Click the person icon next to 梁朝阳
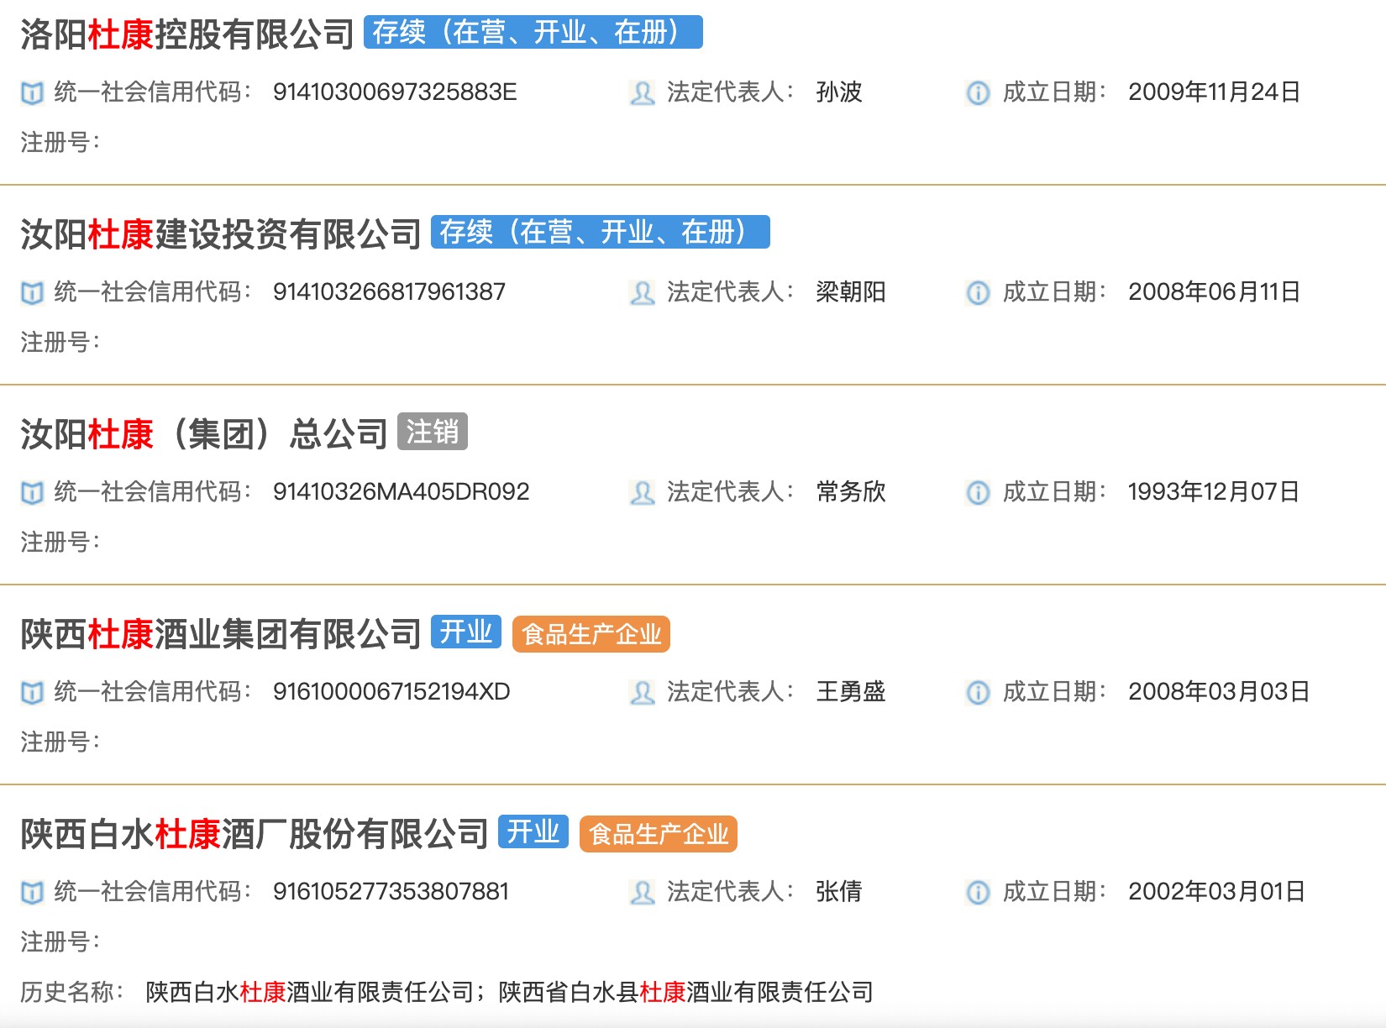Image resolution: width=1386 pixels, height=1028 pixels. point(642,293)
